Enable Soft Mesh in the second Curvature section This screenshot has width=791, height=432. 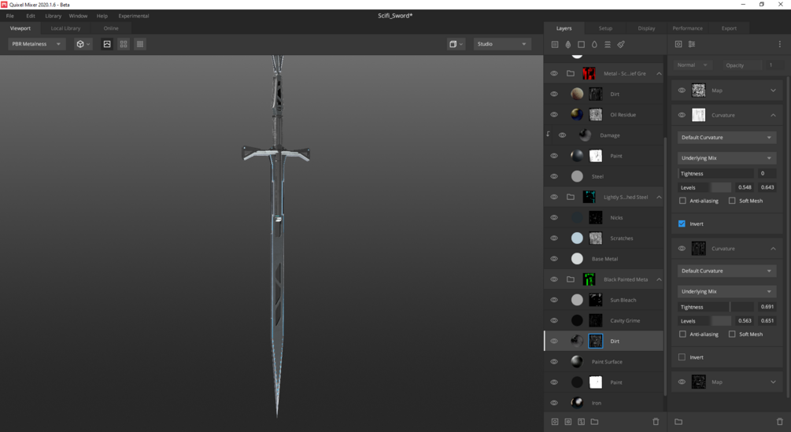click(x=732, y=334)
